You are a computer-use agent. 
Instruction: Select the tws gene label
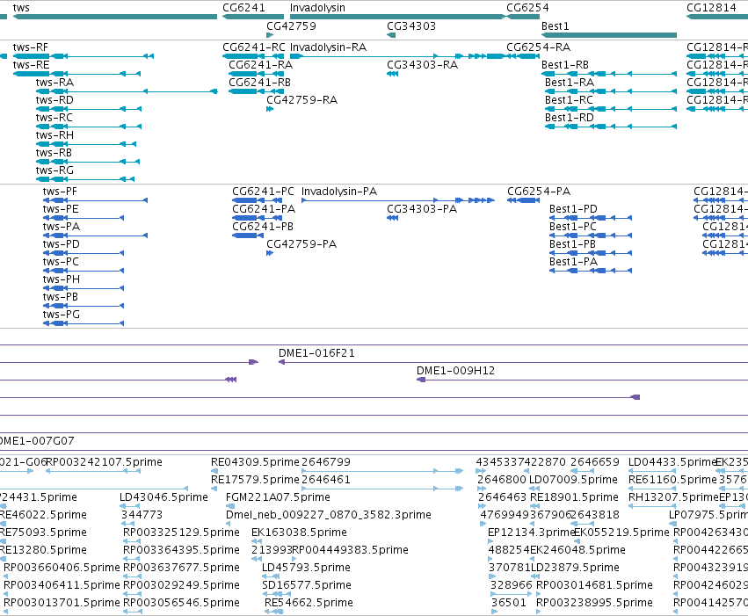click(21, 8)
